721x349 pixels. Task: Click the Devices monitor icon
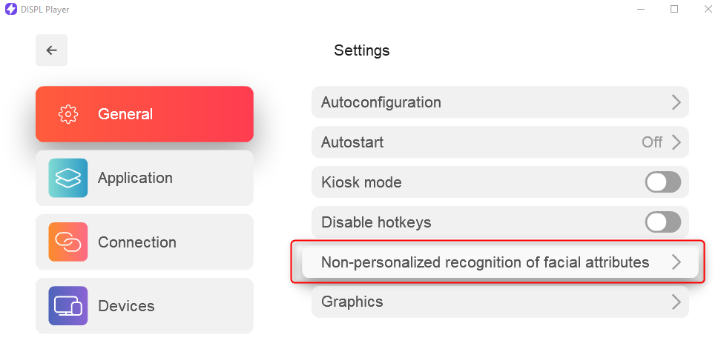click(x=68, y=306)
